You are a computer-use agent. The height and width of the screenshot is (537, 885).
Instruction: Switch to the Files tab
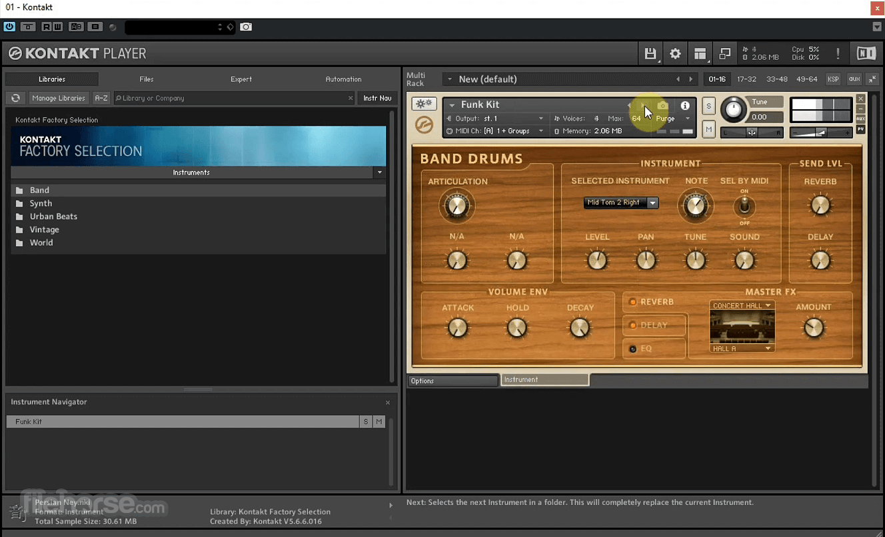pos(147,79)
